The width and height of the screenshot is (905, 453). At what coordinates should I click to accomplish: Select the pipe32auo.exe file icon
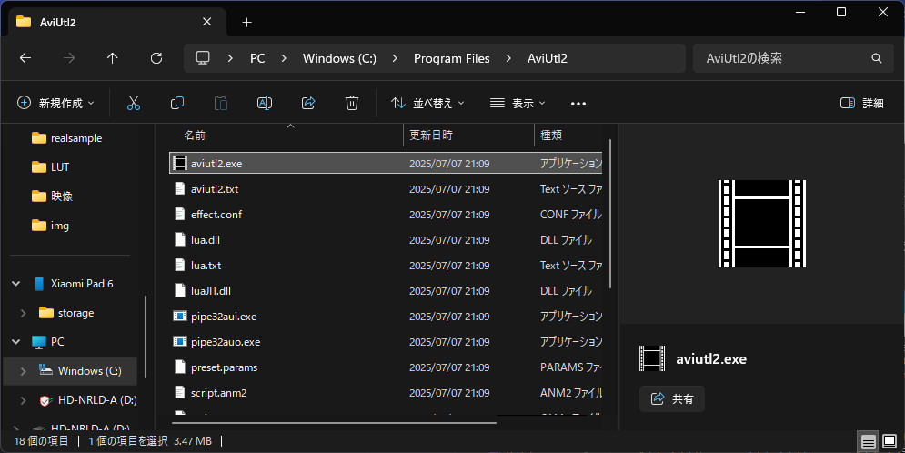180,342
